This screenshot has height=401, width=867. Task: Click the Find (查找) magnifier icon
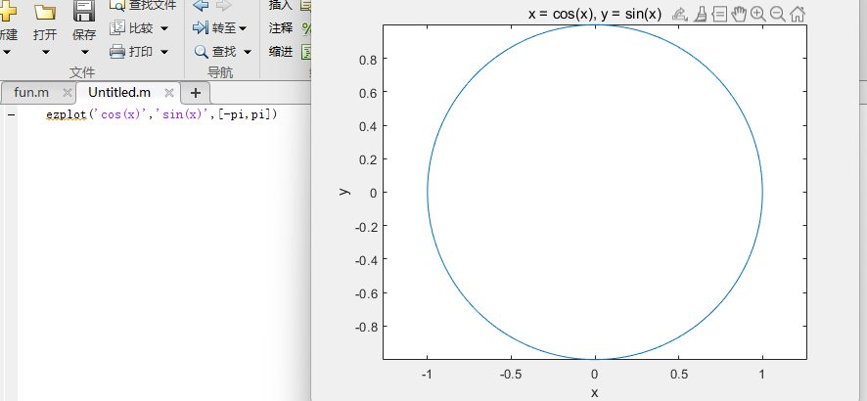[202, 52]
